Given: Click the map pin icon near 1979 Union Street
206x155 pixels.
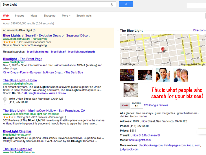Looking at the screenshot, I should 5,100.
